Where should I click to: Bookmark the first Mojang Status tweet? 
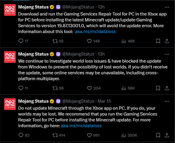pos(158,41)
